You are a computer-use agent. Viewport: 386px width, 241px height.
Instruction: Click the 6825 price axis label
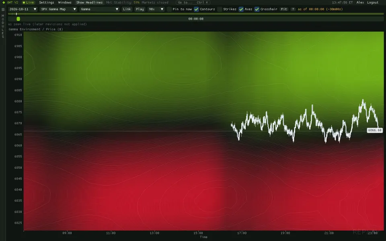(18, 223)
